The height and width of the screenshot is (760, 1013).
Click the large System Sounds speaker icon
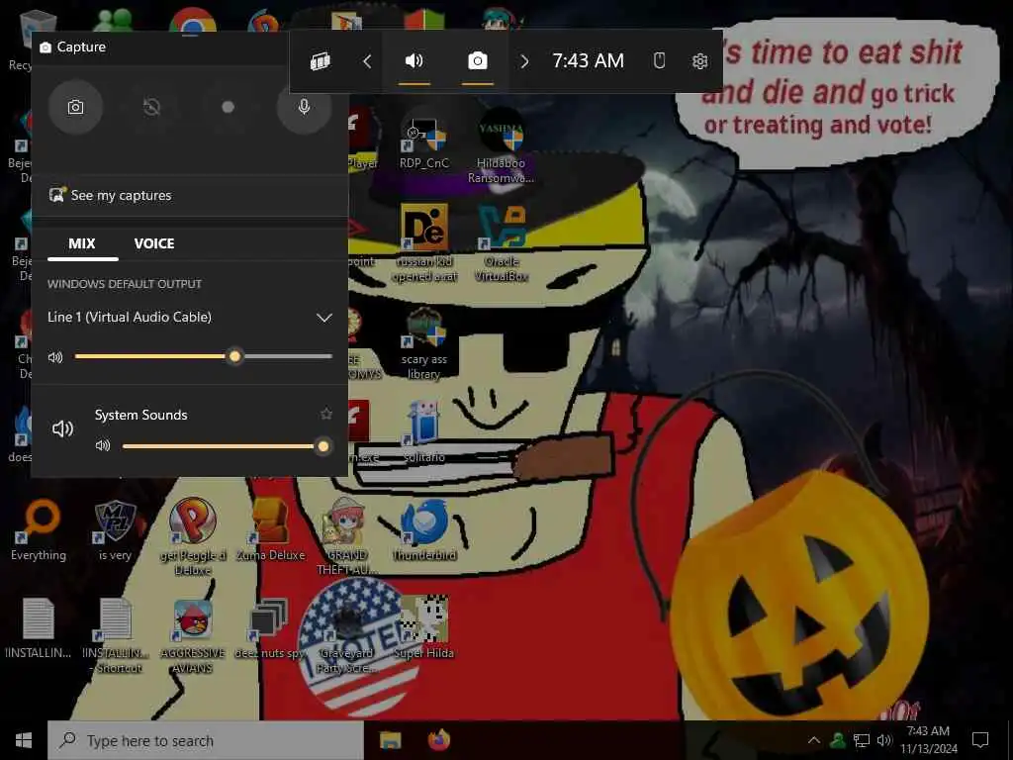(x=62, y=428)
